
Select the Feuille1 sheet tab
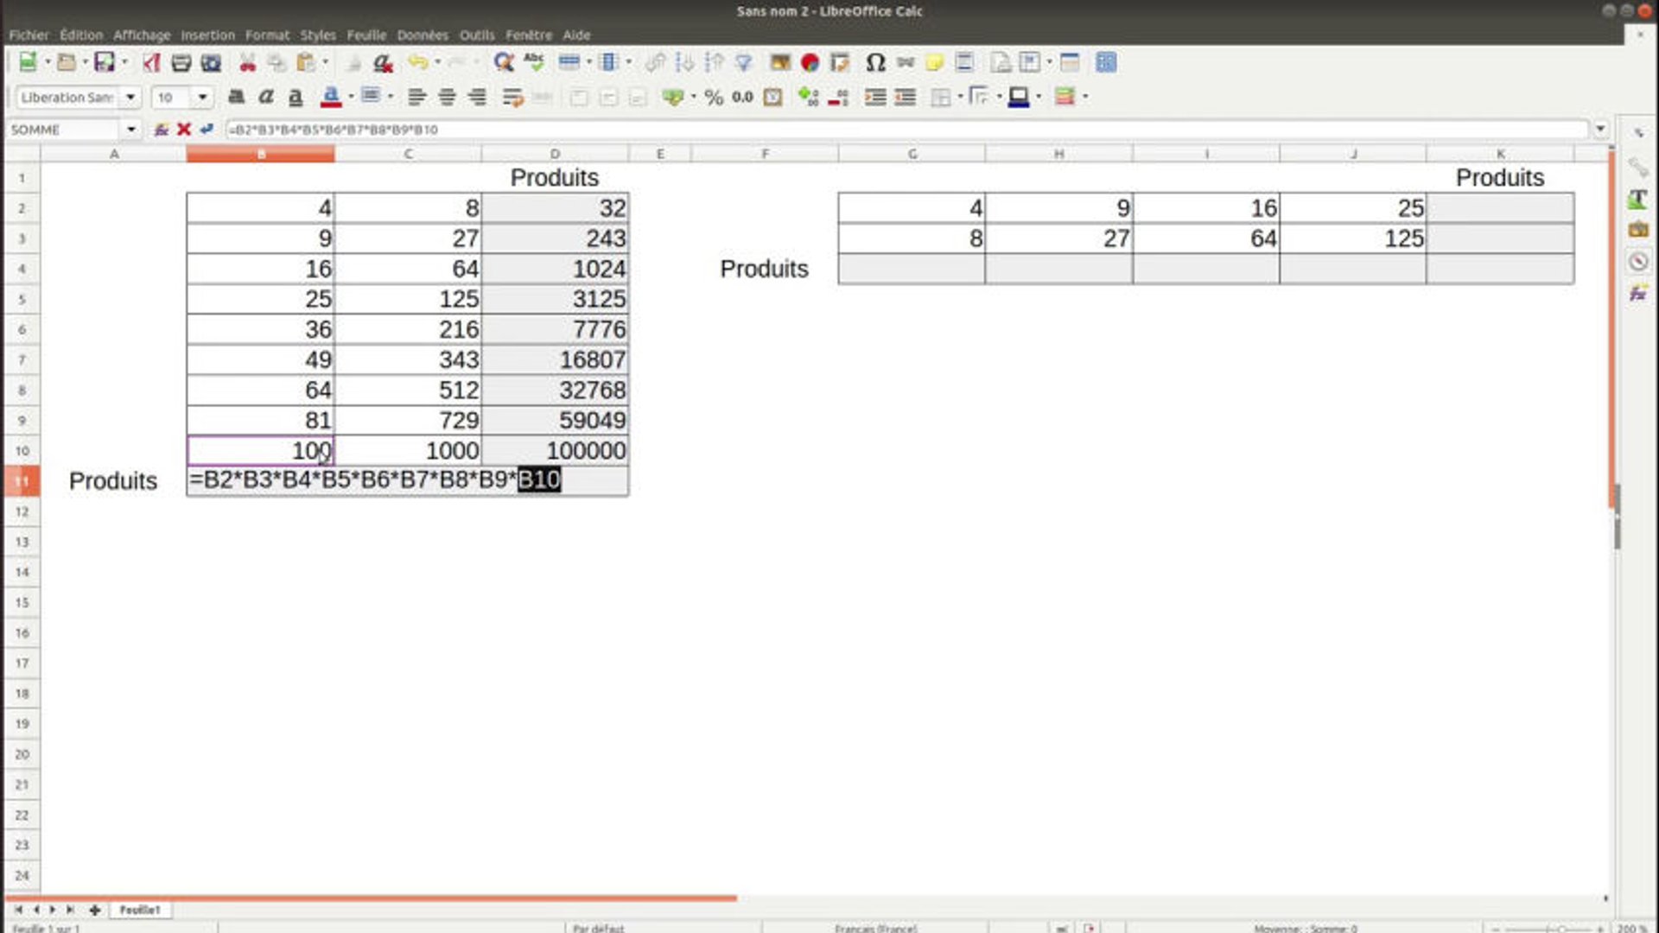pyautogui.click(x=140, y=910)
